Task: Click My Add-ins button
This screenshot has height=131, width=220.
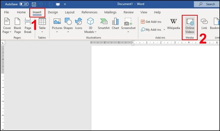Action: click(151, 30)
